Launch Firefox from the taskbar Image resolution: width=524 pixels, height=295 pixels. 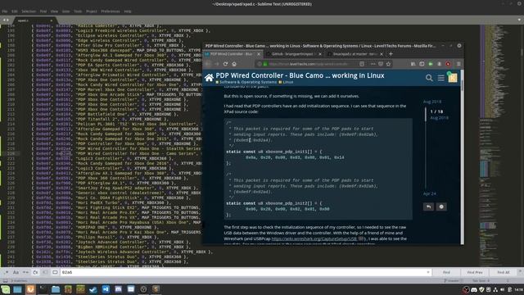30,289
